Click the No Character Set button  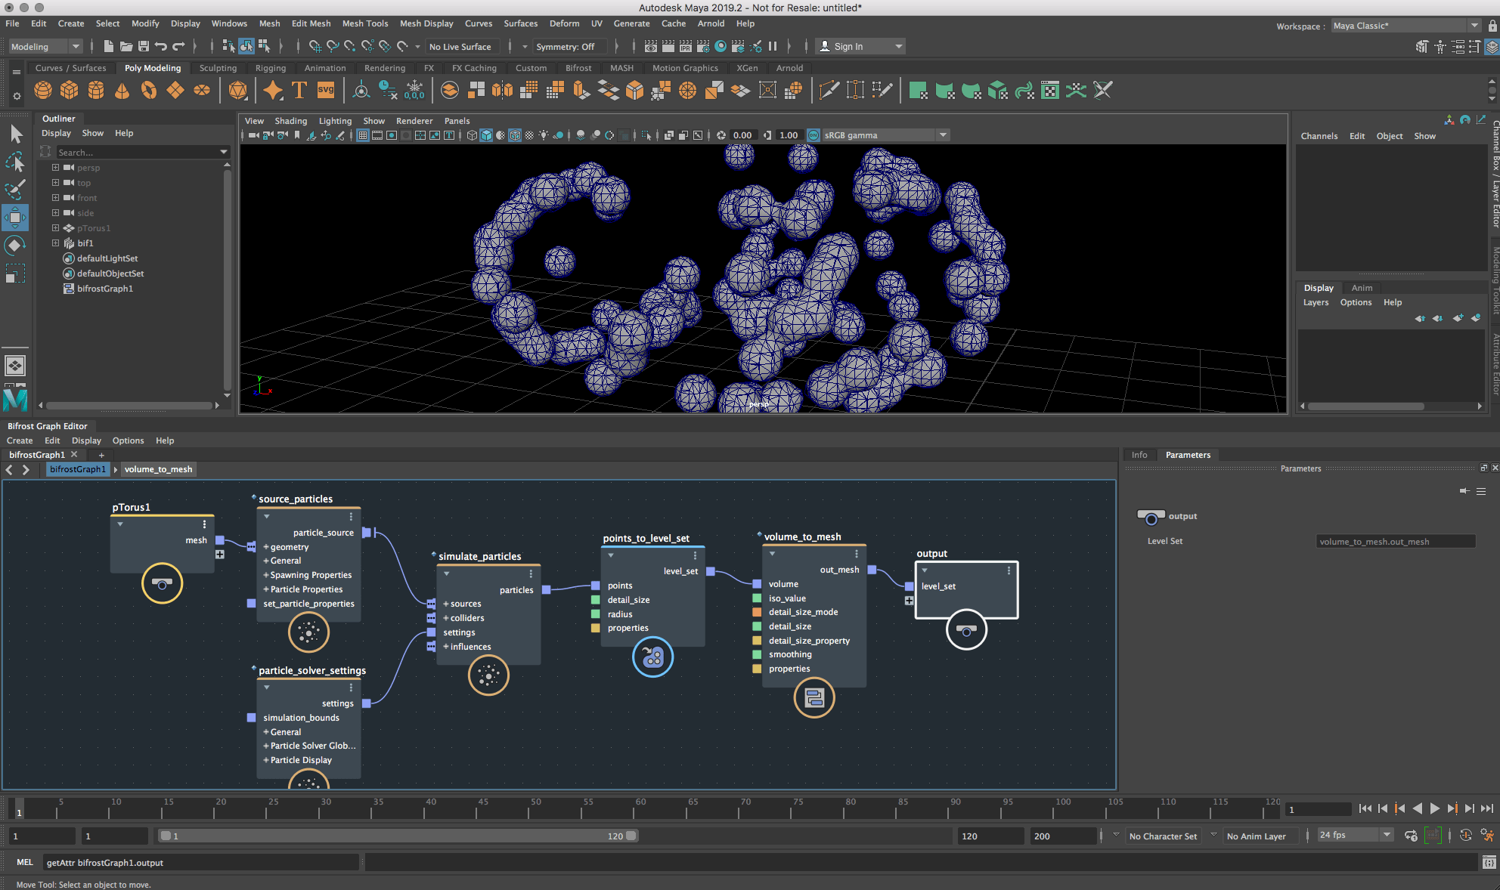(x=1164, y=836)
